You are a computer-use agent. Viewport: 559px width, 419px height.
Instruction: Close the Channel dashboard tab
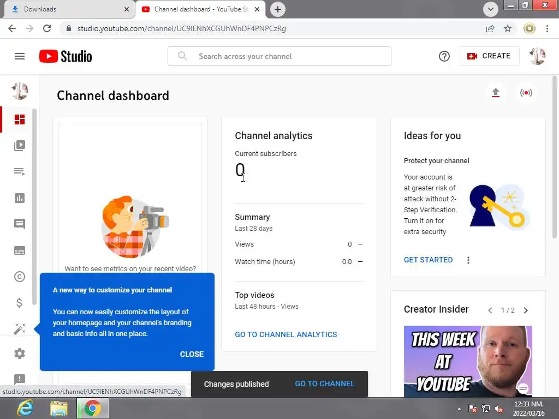257,9
